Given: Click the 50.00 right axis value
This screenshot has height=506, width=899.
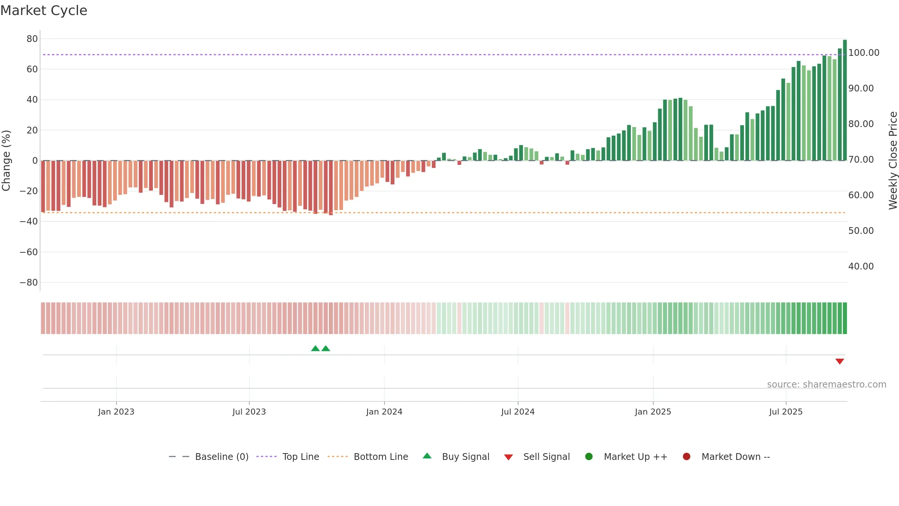Looking at the screenshot, I should (x=861, y=231).
